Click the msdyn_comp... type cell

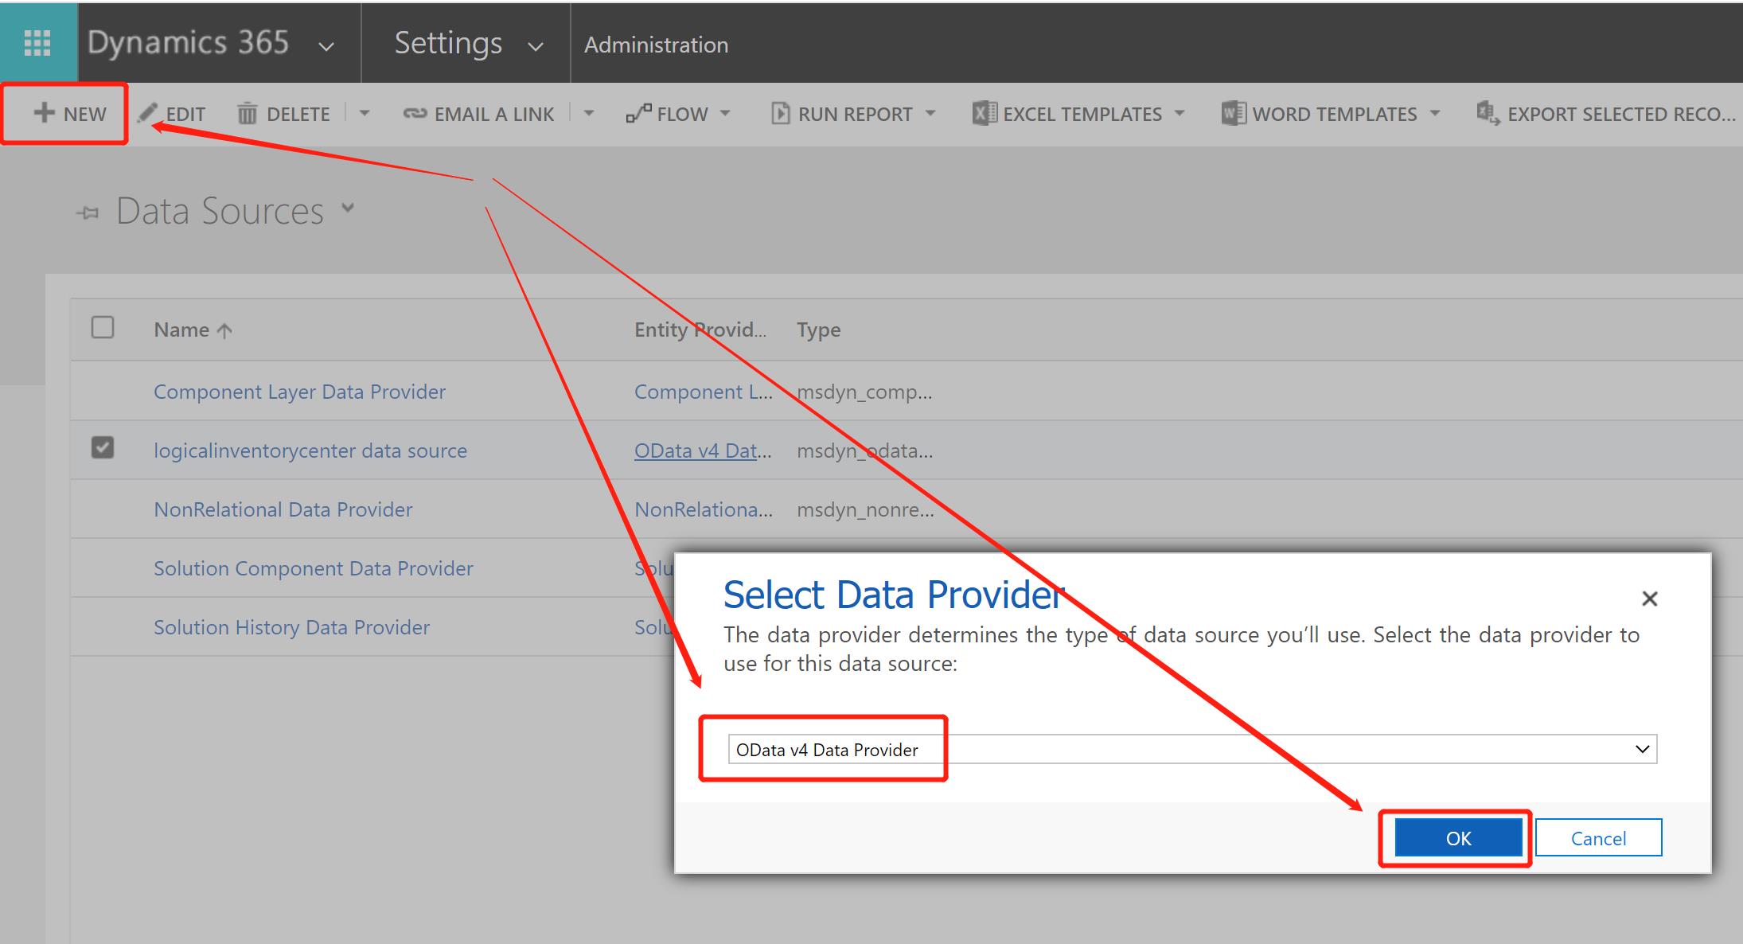coord(864,392)
